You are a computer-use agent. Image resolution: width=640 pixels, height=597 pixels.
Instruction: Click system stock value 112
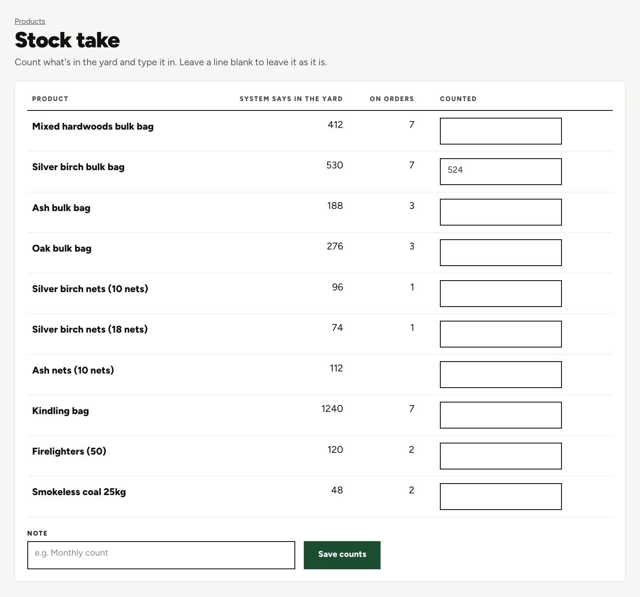click(x=336, y=368)
